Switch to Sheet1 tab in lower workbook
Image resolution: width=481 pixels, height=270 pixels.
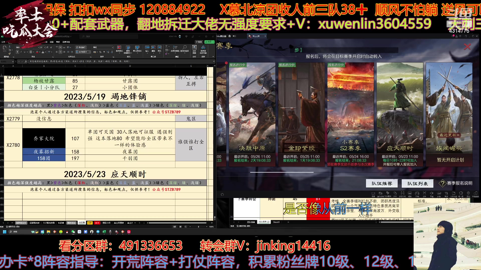(x=276, y=222)
